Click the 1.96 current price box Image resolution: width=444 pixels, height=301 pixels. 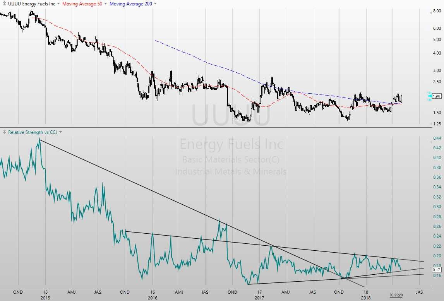(x=437, y=96)
